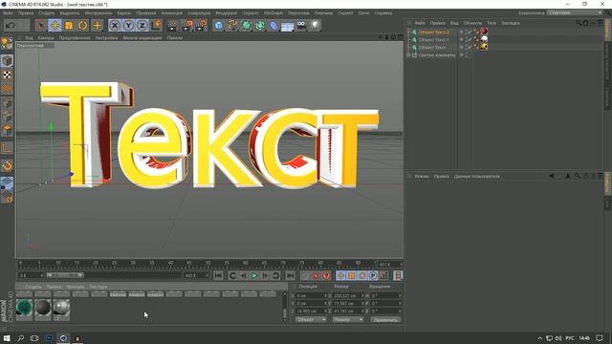Render to Picture Viewer icon

(x=186, y=26)
